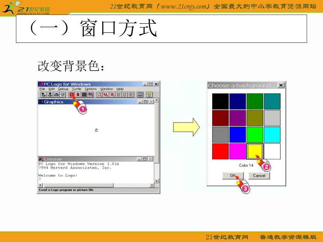
Task: Pick the bright green color swatch
Action: coord(255,135)
